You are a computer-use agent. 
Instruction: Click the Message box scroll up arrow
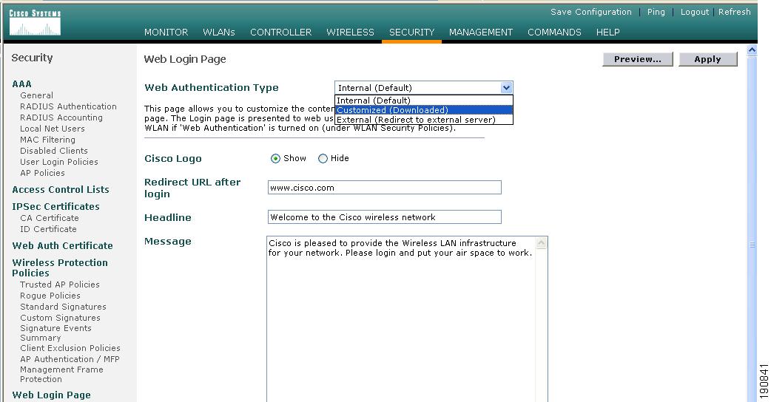point(542,243)
